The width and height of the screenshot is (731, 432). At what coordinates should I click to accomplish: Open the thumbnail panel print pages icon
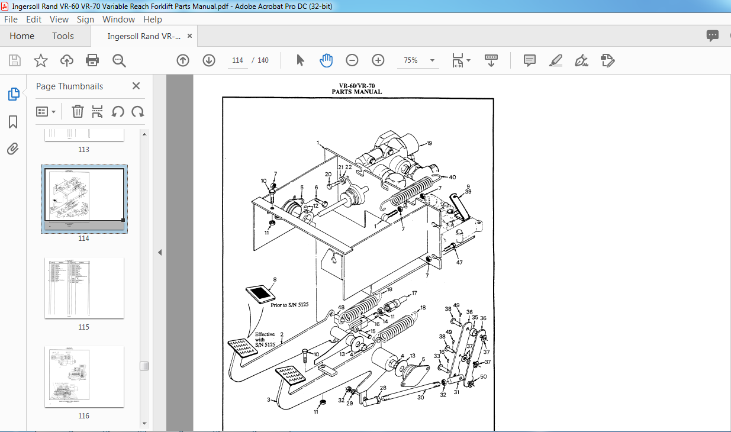pos(98,111)
